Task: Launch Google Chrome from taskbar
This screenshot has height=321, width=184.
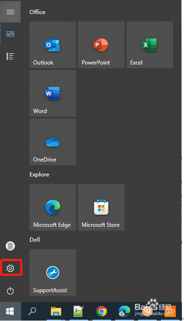Action: (102, 311)
